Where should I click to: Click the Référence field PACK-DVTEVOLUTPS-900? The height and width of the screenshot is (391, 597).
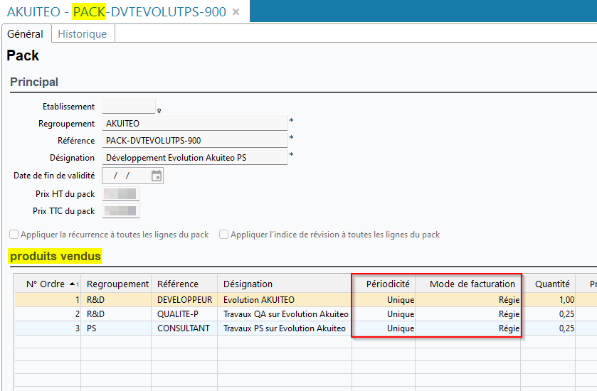(x=194, y=140)
